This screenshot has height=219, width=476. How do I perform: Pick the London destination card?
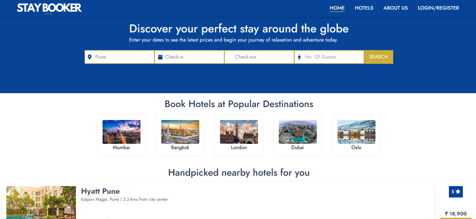tap(239, 135)
